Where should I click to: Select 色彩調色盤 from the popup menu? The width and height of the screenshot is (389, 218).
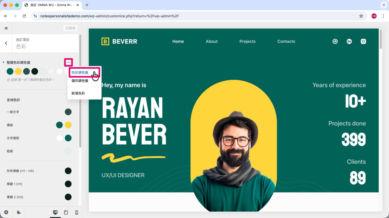80,72
